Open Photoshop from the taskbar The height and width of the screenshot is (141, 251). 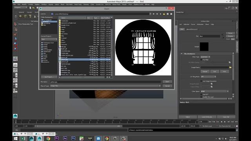point(73,138)
